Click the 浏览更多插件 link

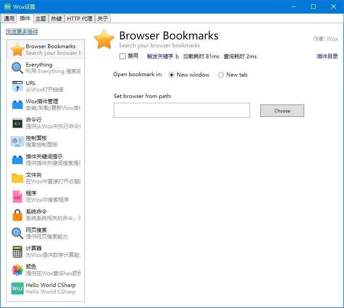tap(22, 32)
